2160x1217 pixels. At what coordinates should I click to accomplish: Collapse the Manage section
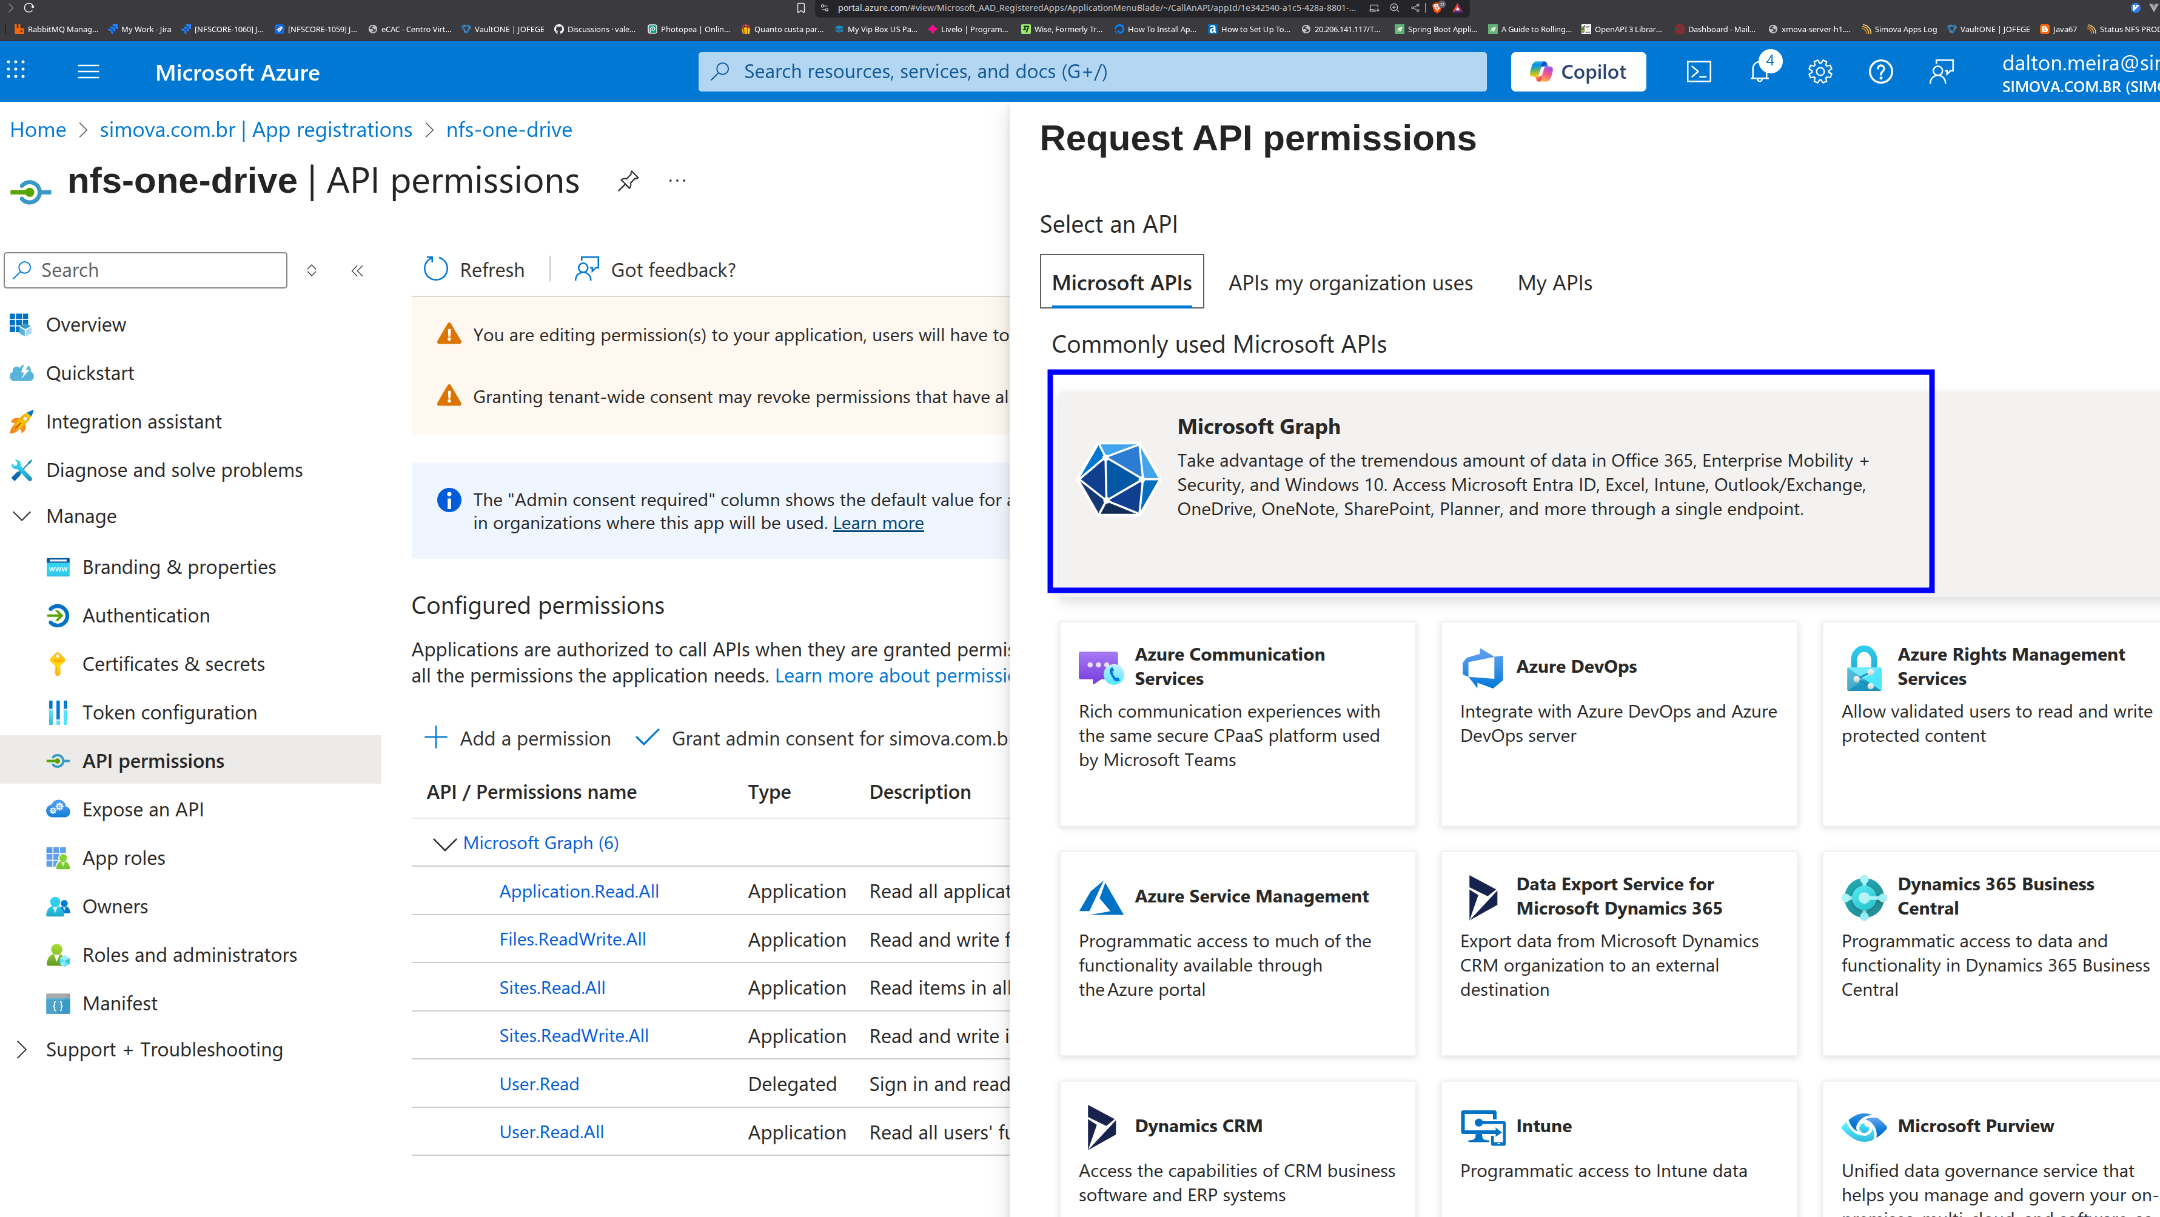22,516
